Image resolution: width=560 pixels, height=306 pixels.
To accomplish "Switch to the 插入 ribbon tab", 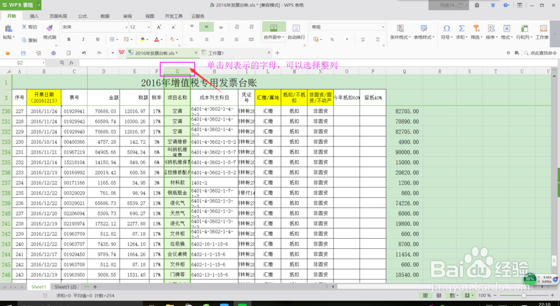I will click(34, 16).
